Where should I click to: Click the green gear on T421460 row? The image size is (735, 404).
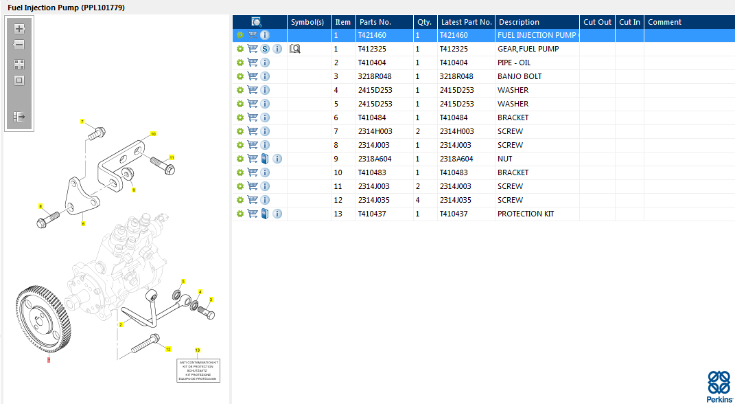[x=240, y=35]
